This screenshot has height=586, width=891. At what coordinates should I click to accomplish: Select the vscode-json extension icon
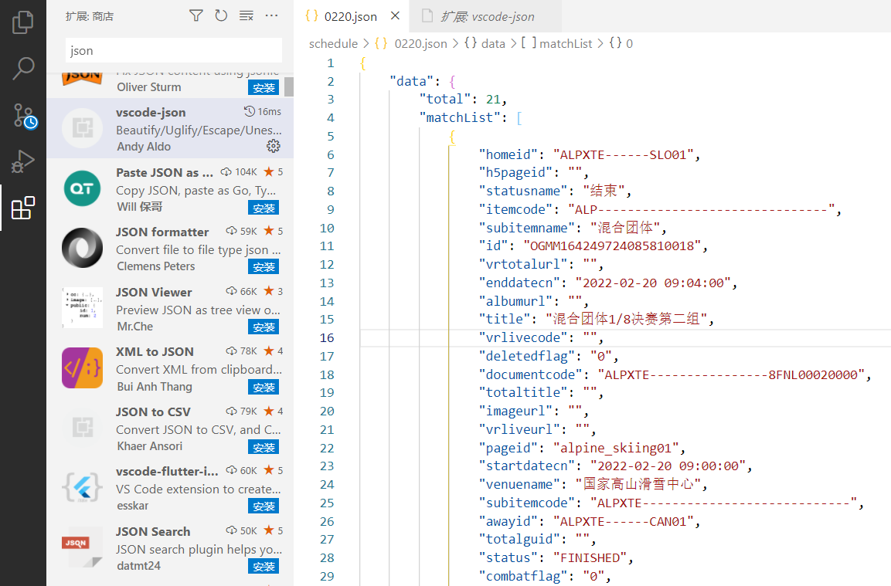(x=83, y=128)
